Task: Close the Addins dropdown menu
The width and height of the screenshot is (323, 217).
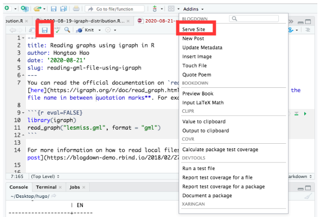Action: click(x=193, y=9)
